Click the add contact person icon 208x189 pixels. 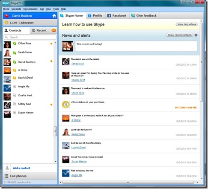point(7,168)
